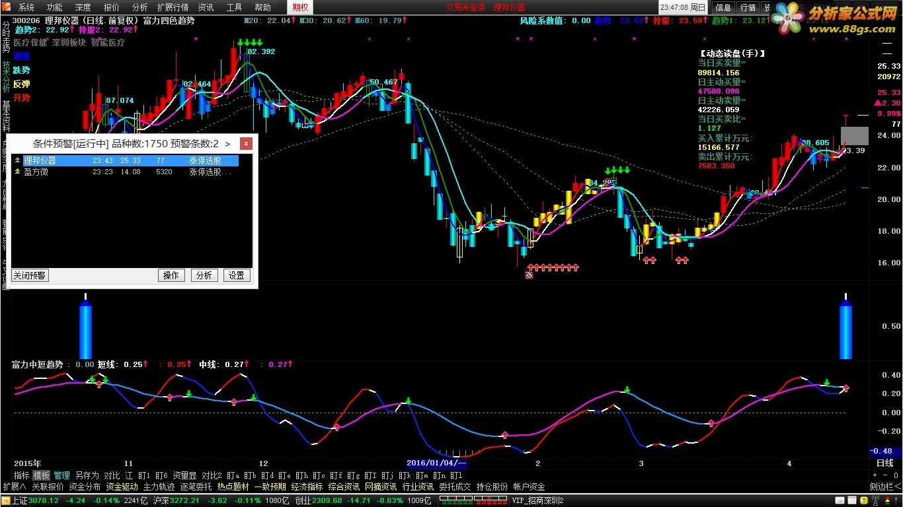Click the 智能医疗 sector label
The image size is (903, 507).
108,42
